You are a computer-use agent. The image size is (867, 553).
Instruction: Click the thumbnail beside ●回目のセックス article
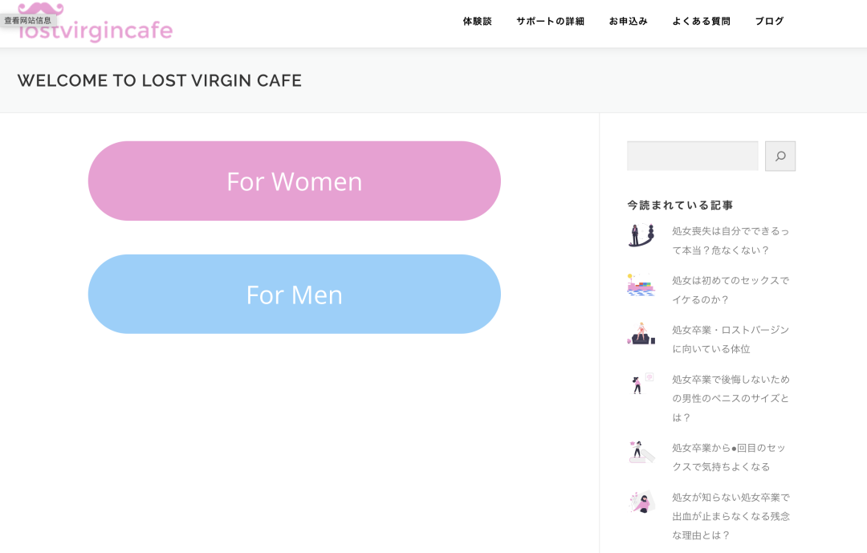[641, 451]
